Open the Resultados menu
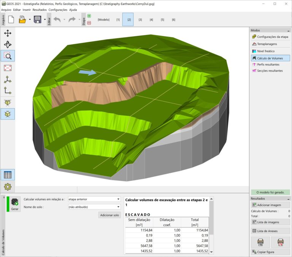Viewport: 292px width, 257px height. tap(40, 10)
